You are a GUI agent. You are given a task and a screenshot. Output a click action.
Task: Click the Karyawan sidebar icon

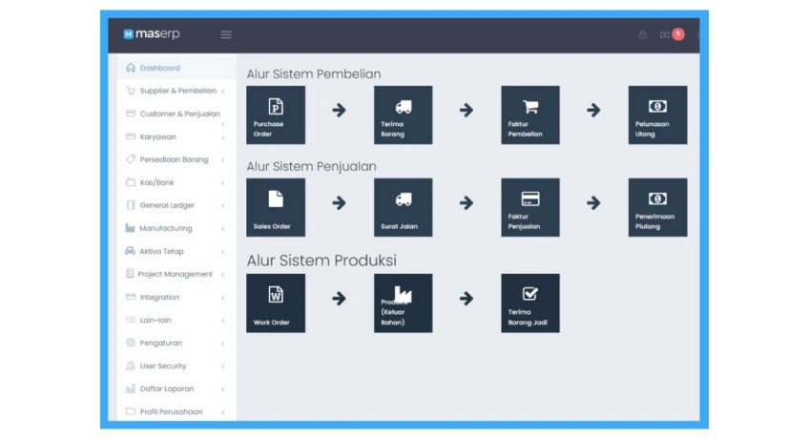pos(131,136)
